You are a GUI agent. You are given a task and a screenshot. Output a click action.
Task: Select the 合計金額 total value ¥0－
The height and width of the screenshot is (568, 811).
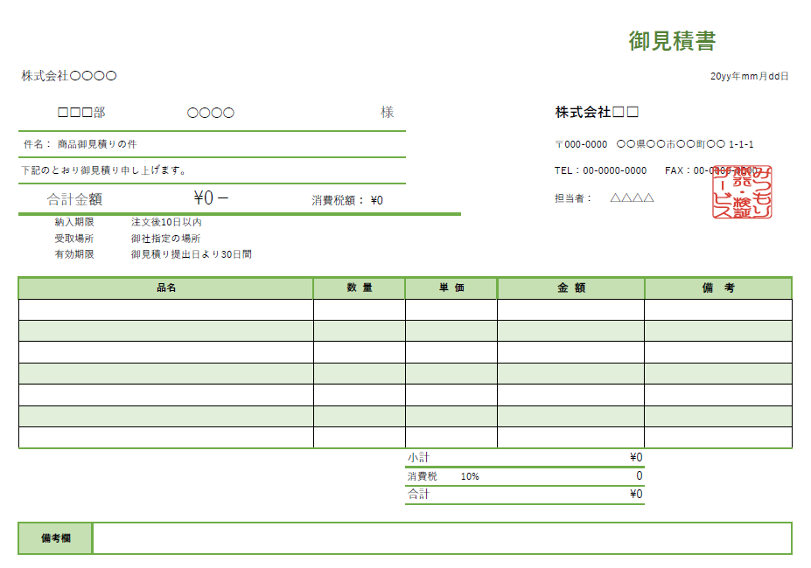[211, 199]
